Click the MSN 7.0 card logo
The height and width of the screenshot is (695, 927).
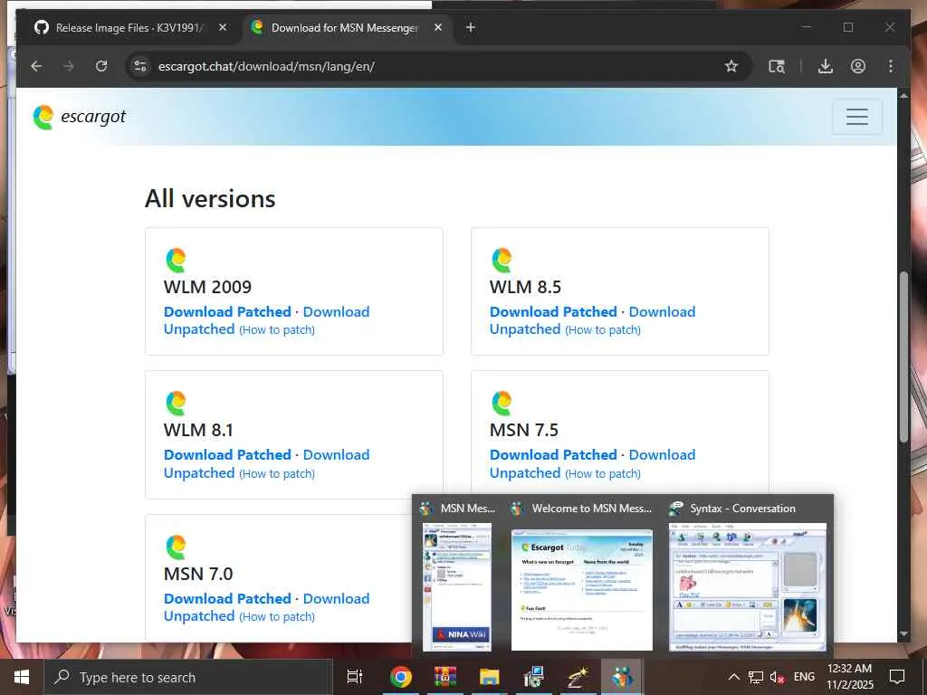tap(176, 547)
